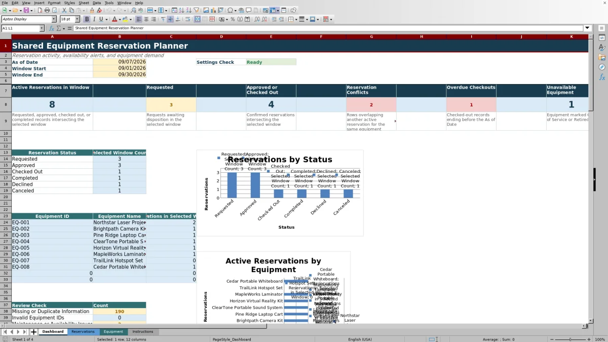The image size is (608, 342).
Task: Open the Sum function dropdown arrow
Action: pyautogui.click(x=63, y=28)
